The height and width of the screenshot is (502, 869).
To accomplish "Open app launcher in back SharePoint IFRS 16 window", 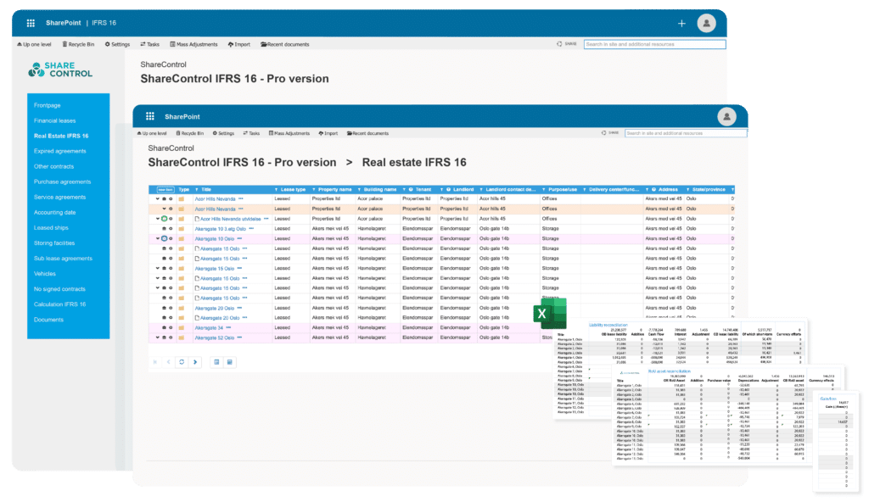I will pos(31,23).
